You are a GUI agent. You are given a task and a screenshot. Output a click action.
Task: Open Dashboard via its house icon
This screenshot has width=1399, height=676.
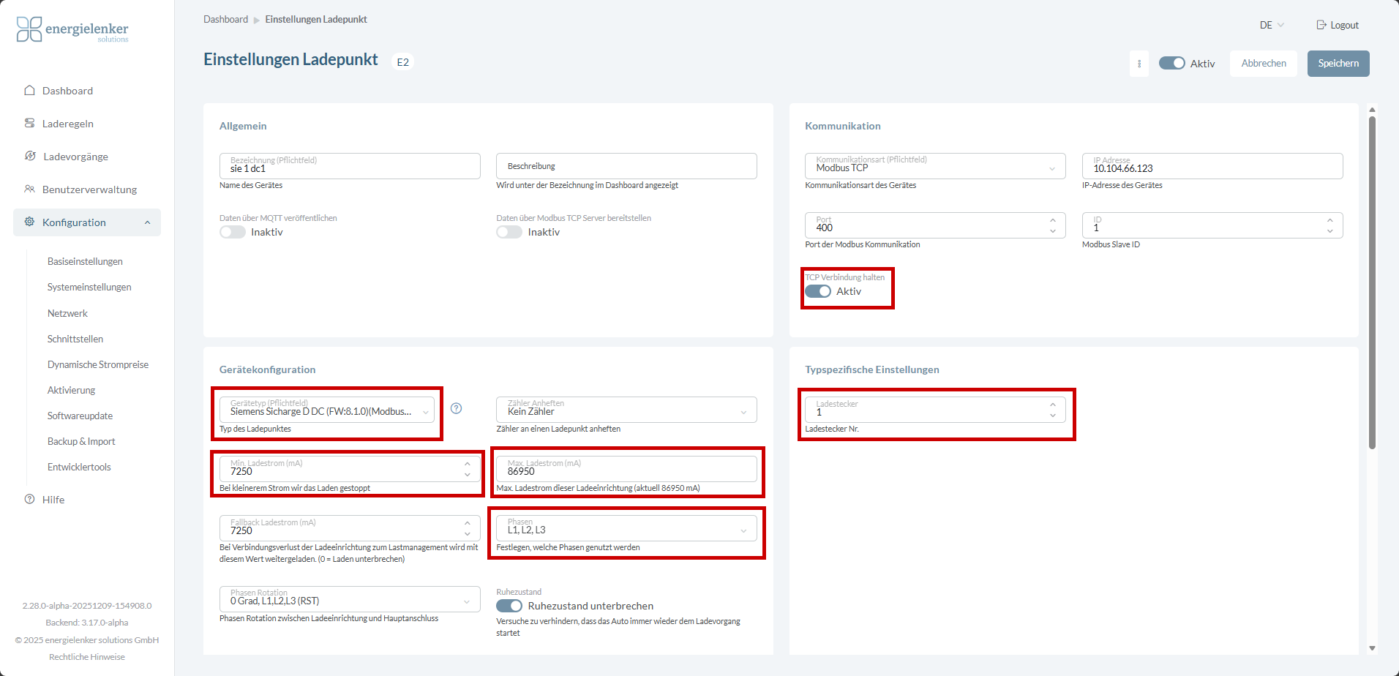click(29, 91)
